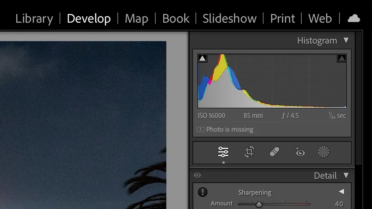Open the Slideshow module
The width and height of the screenshot is (372, 209).
click(x=229, y=19)
